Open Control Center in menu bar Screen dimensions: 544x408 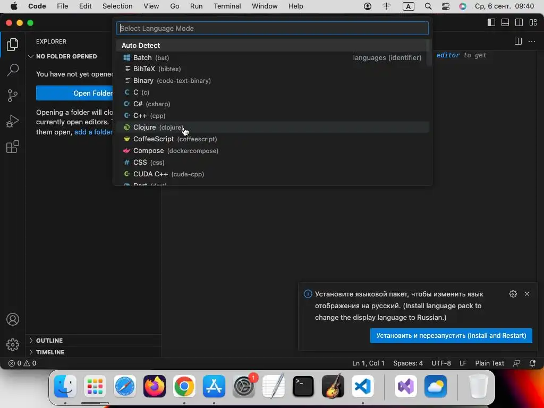pos(446,6)
